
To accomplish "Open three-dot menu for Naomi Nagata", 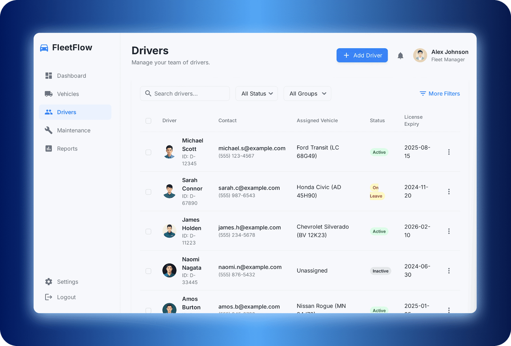I will (x=449, y=270).
